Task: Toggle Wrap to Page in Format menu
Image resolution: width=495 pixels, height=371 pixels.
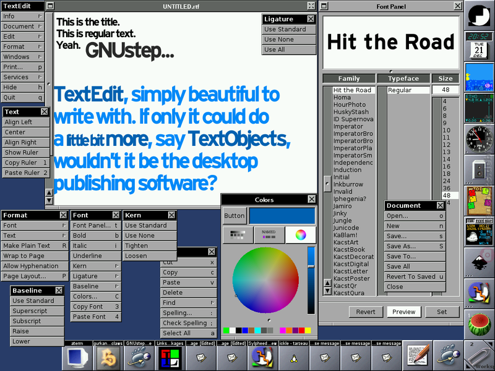Action: (x=35, y=256)
